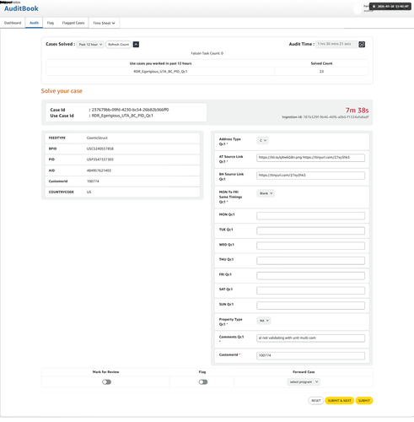Screen dimensions: 414x422
Task: Click the WED Qc1 input field
Action: 310,246
